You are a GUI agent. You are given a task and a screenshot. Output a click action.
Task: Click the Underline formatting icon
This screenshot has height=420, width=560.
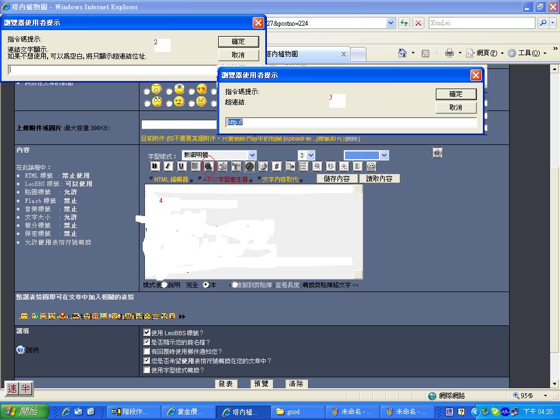click(181, 166)
